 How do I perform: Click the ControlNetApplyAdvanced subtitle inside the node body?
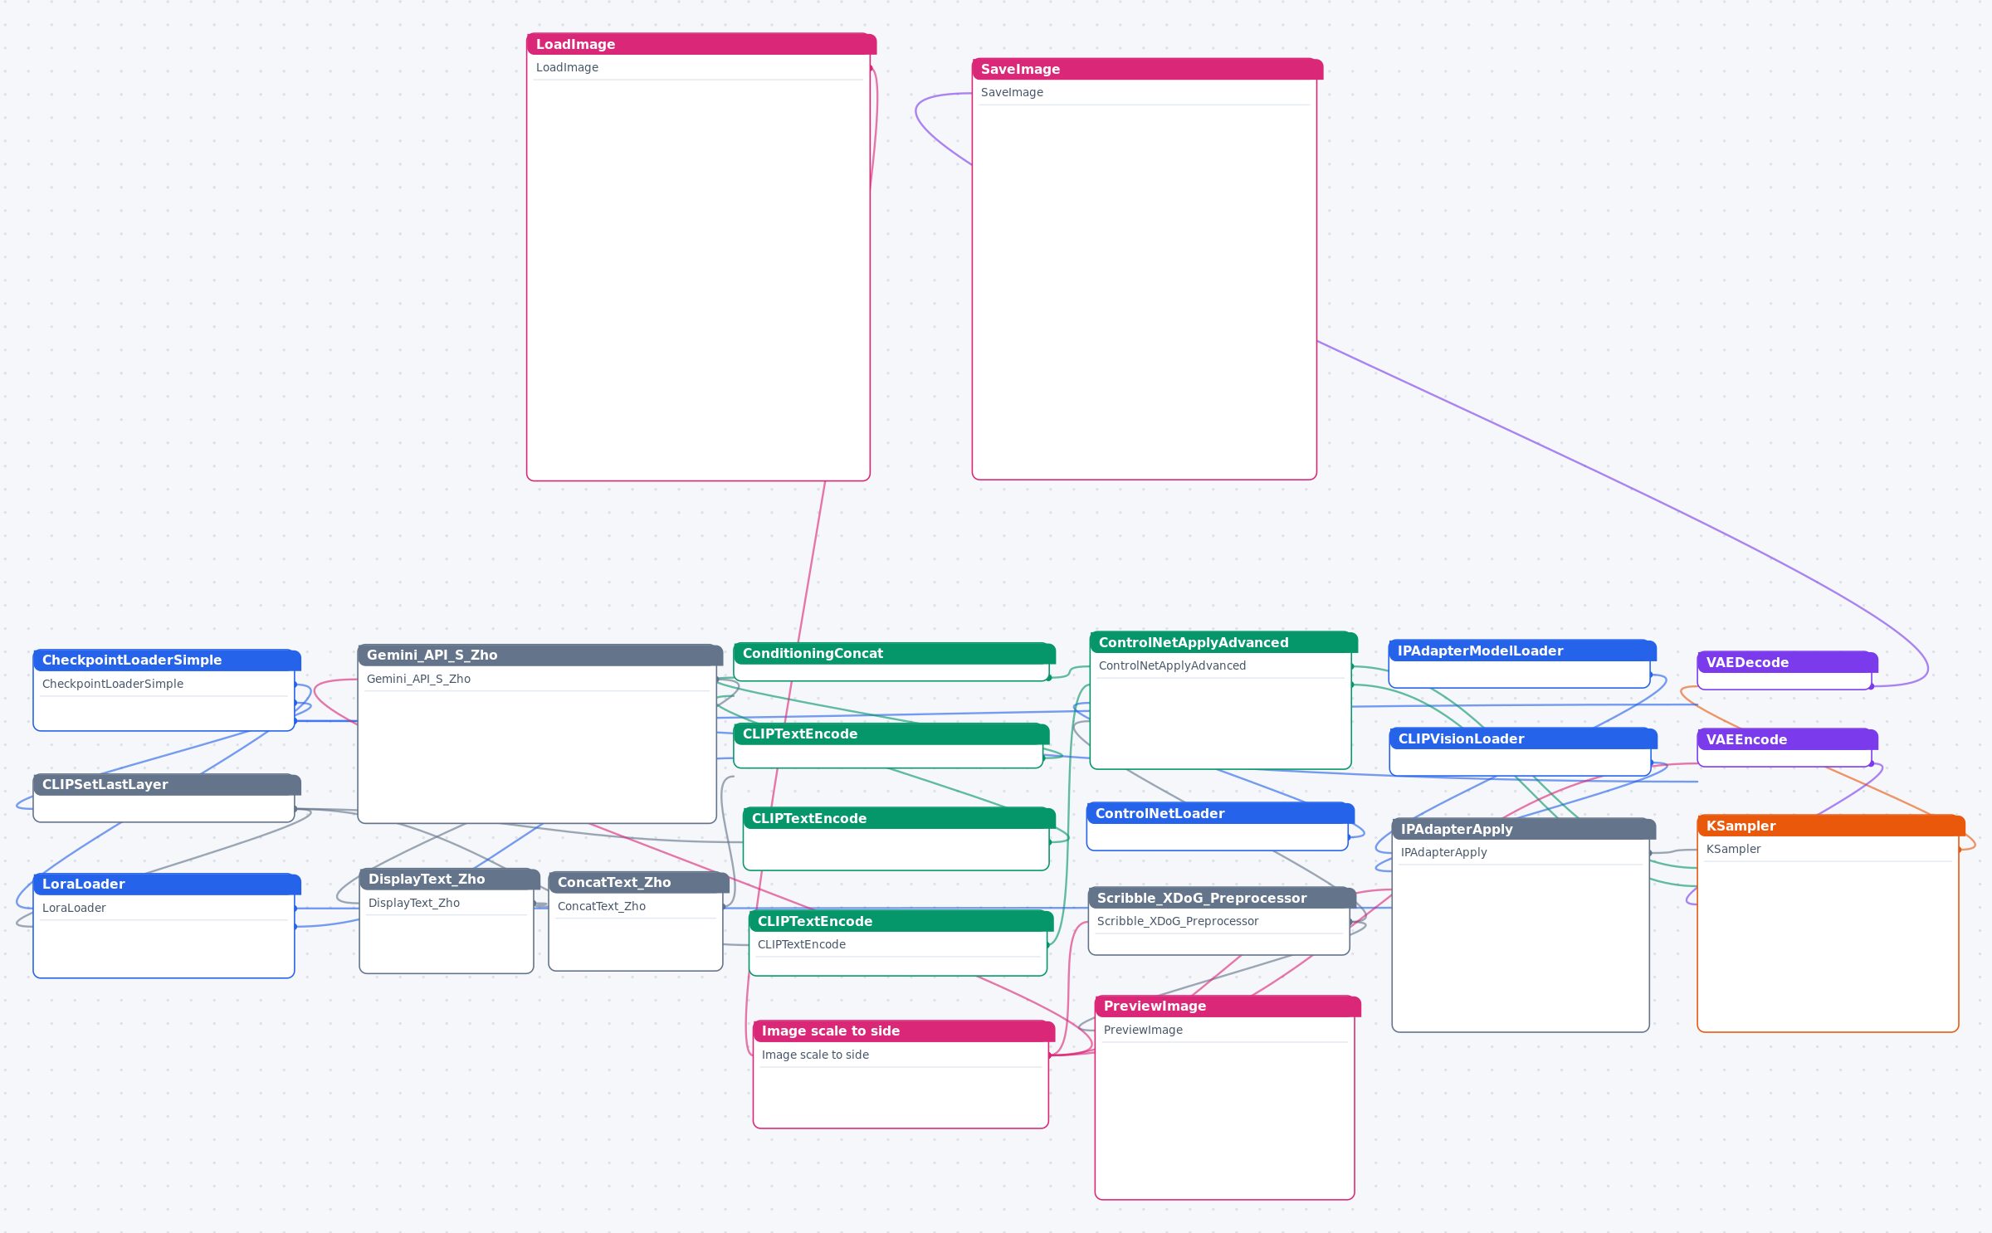coord(1172,665)
